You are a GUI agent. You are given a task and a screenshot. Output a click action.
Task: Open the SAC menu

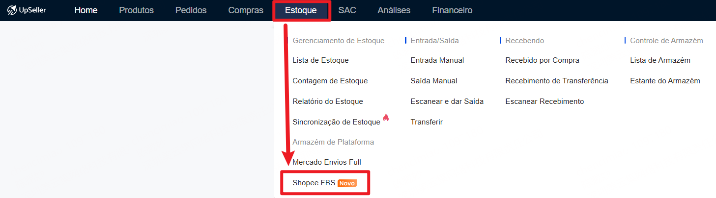pos(347,10)
